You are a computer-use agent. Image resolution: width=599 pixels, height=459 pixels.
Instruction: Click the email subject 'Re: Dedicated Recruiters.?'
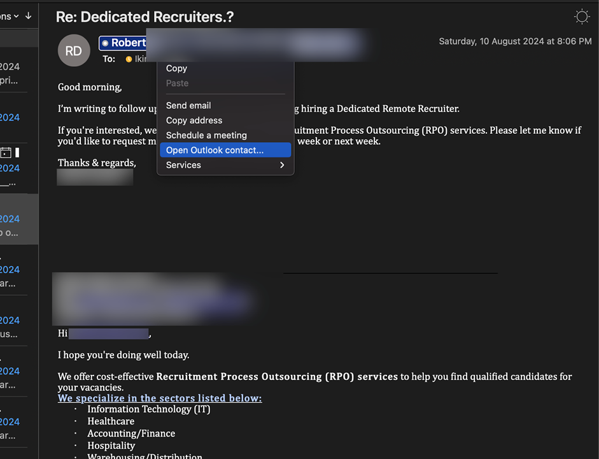tap(144, 17)
